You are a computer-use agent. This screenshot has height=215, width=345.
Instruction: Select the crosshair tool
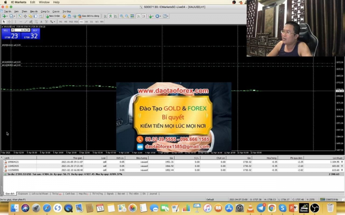click(x=9, y=21)
